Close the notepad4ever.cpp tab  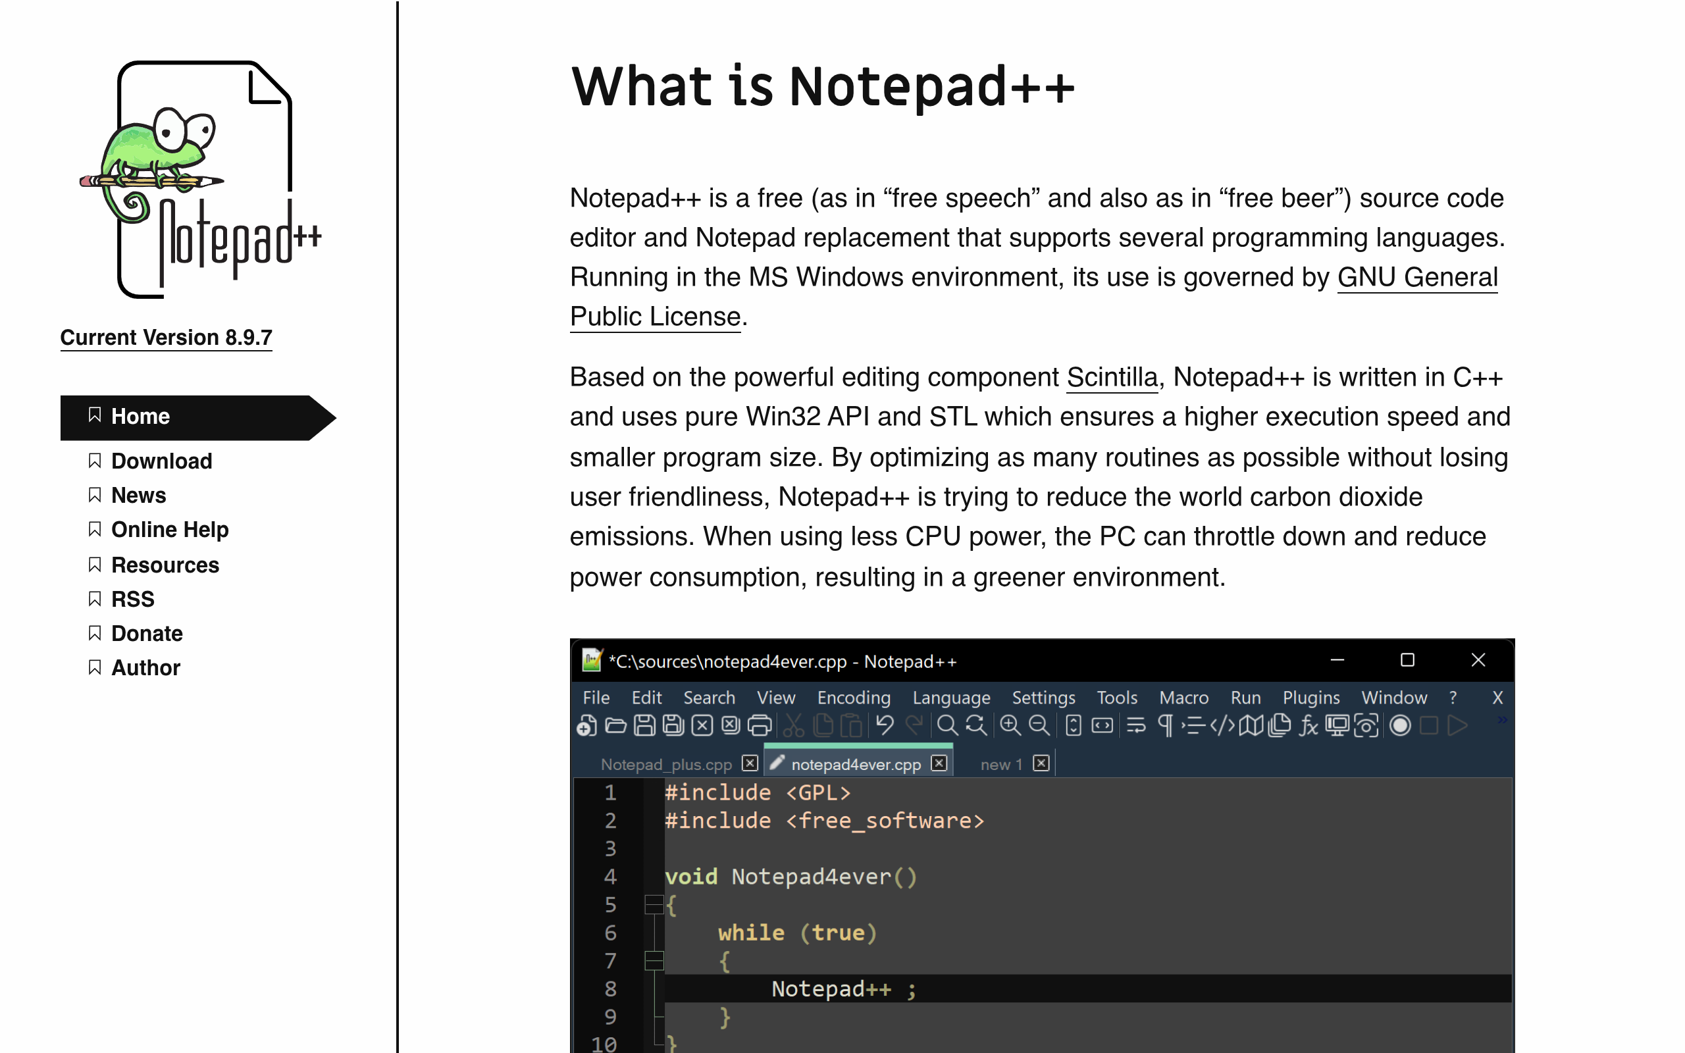[x=939, y=763]
